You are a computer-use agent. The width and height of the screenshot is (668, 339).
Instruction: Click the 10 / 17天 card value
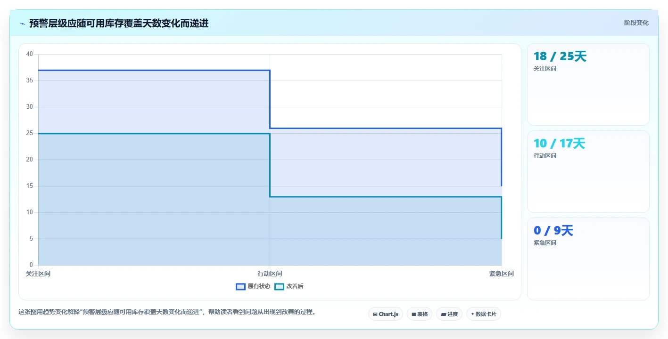[x=559, y=144]
